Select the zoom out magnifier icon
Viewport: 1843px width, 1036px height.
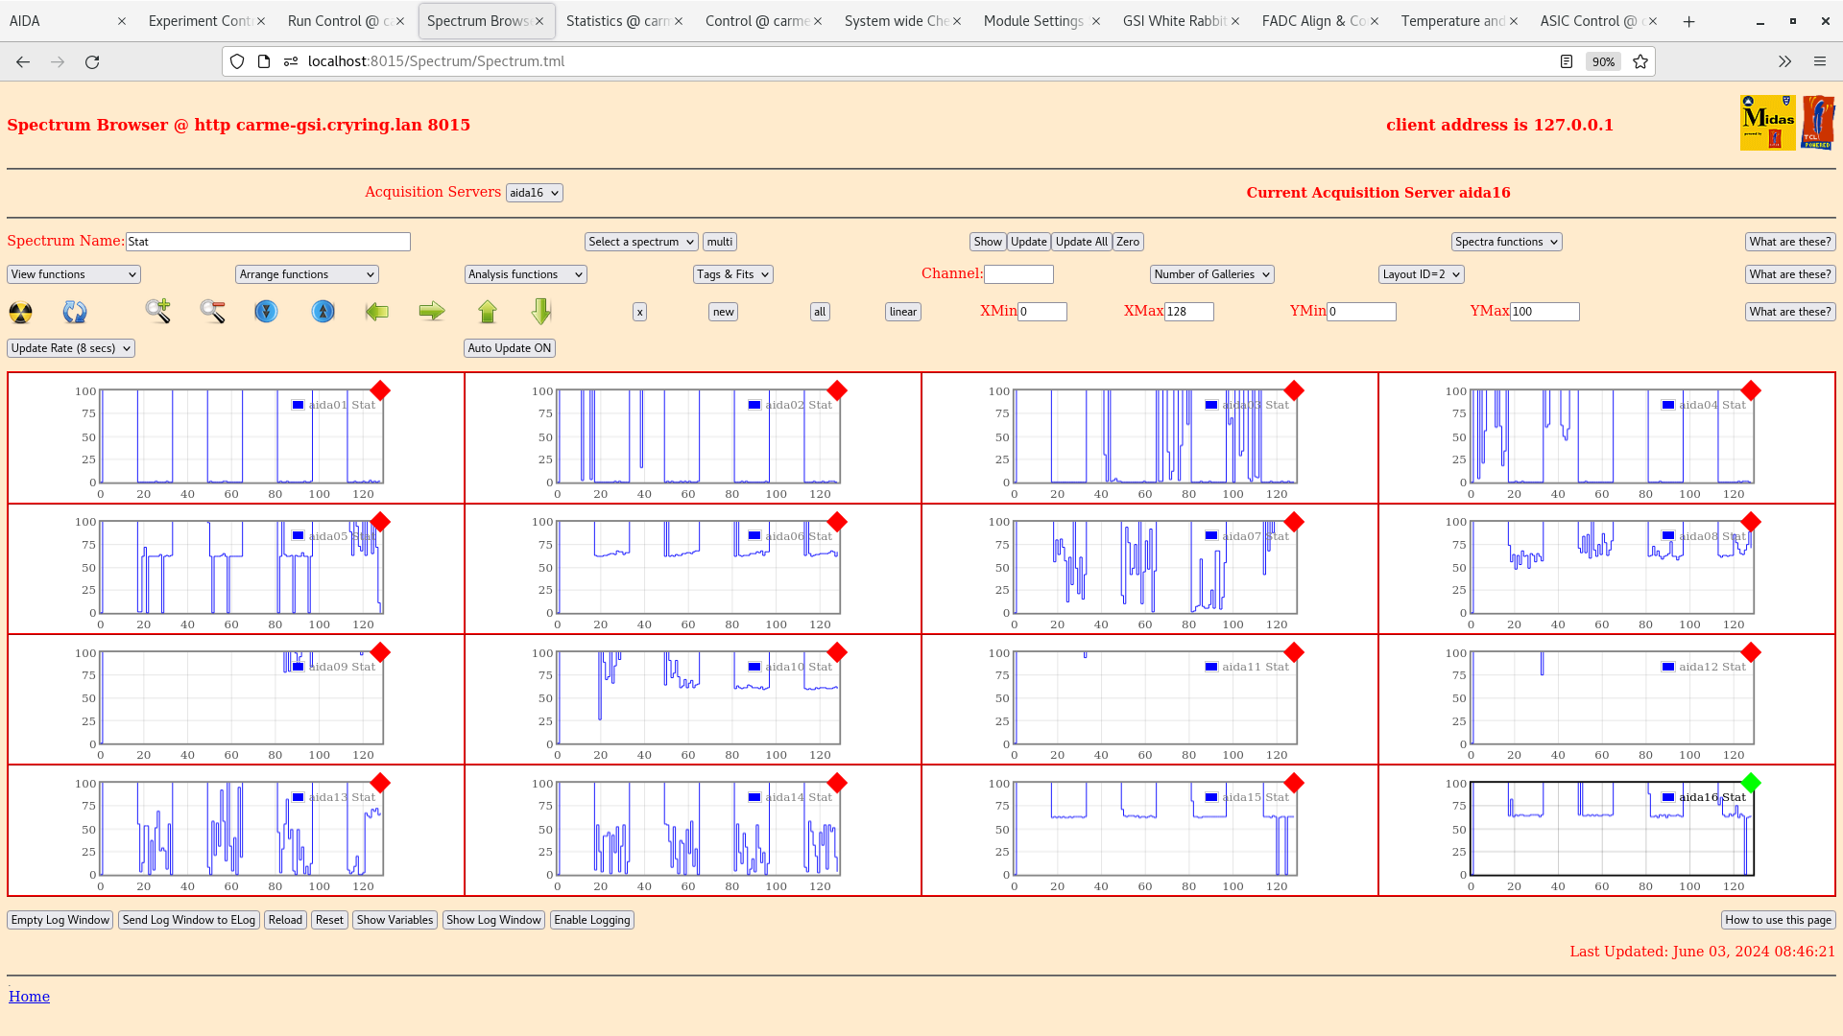212,311
